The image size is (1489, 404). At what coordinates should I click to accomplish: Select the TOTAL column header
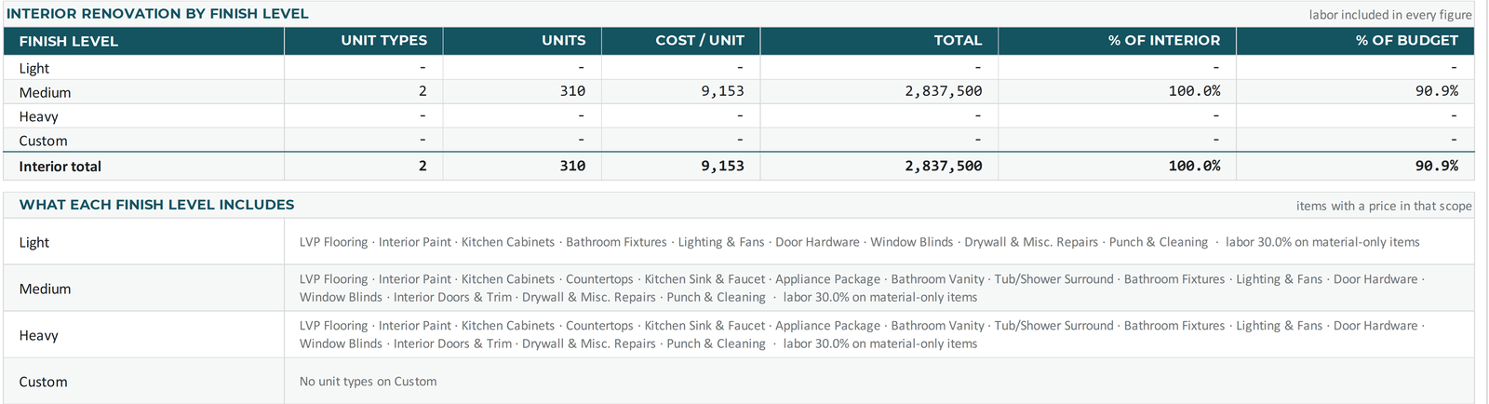tap(879, 41)
